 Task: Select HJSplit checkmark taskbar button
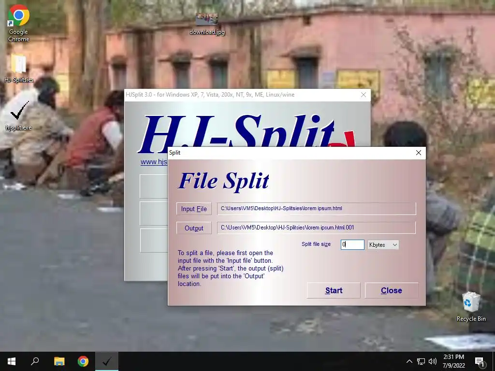pos(107,361)
